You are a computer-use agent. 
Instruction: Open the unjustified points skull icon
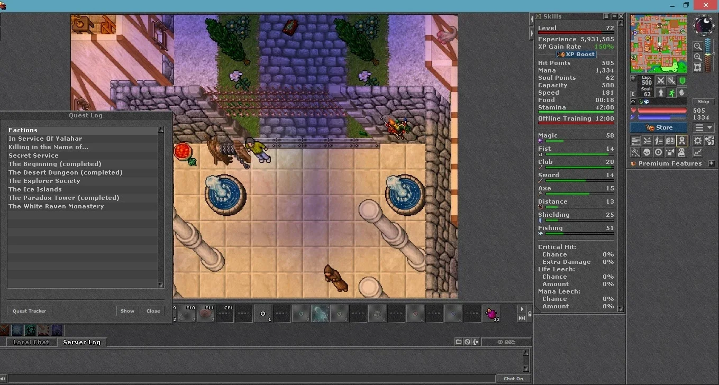647,152
